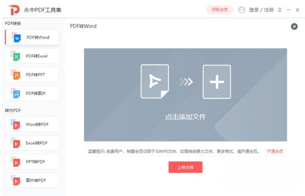Screen dimensions: 305x196
Task: Close the 永中PDF工具集 window
Action: pyautogui.click(x=297, y=10)
